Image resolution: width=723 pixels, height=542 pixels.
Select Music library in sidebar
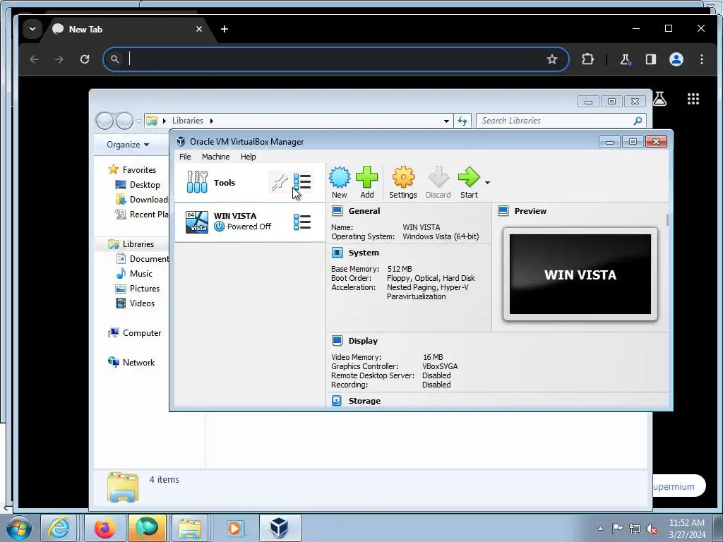141,274
